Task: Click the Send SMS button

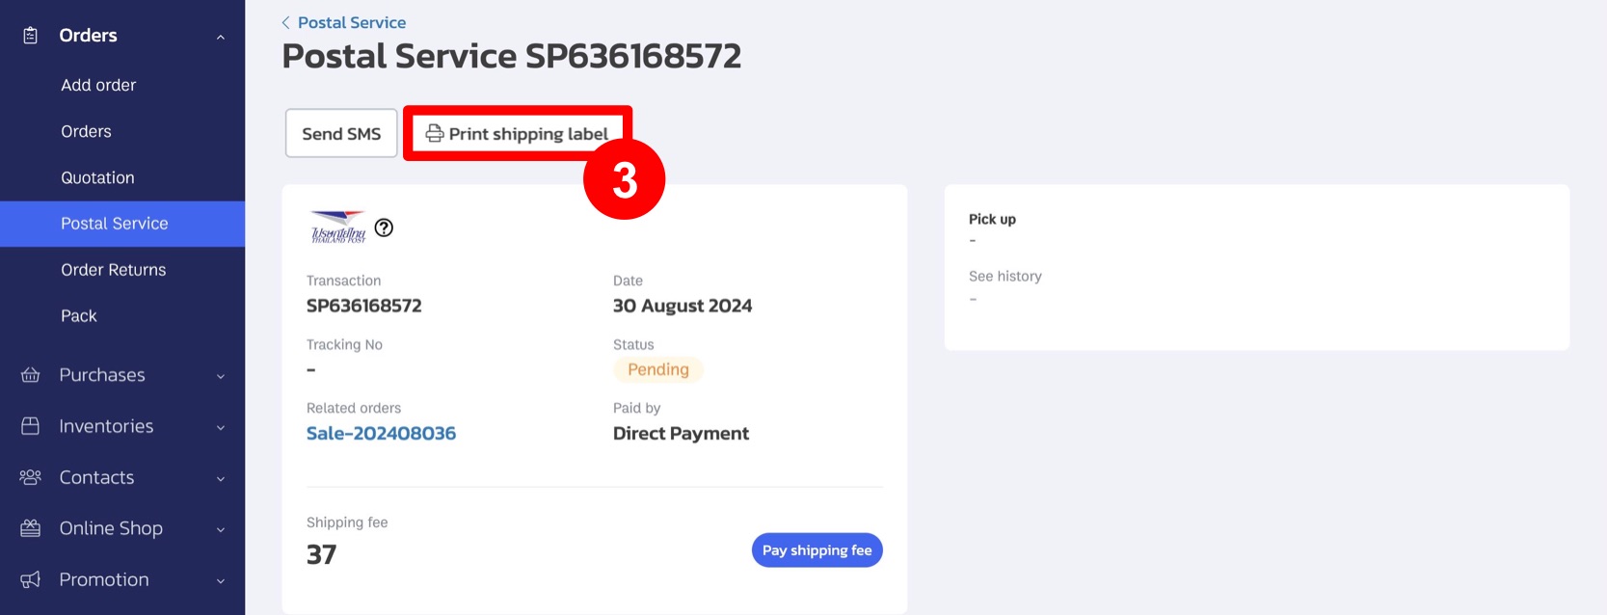Action: 341,133
